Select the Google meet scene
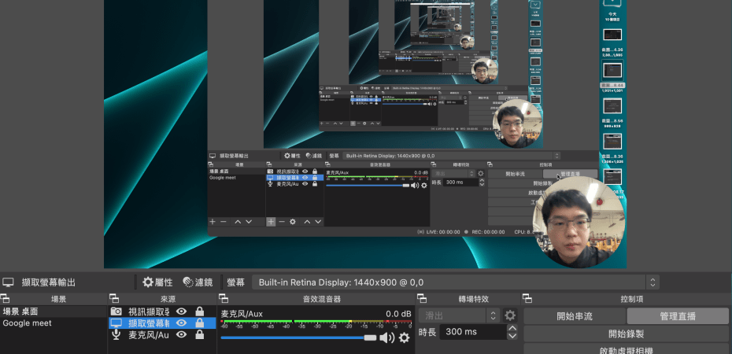Viewport: 732px width, 354px height. 28,323
